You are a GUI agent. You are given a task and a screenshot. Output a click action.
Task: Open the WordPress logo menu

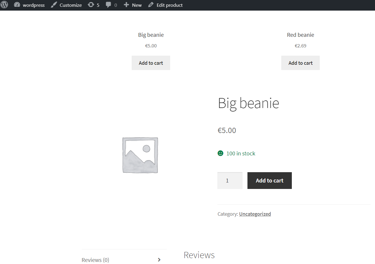(4, 5)
